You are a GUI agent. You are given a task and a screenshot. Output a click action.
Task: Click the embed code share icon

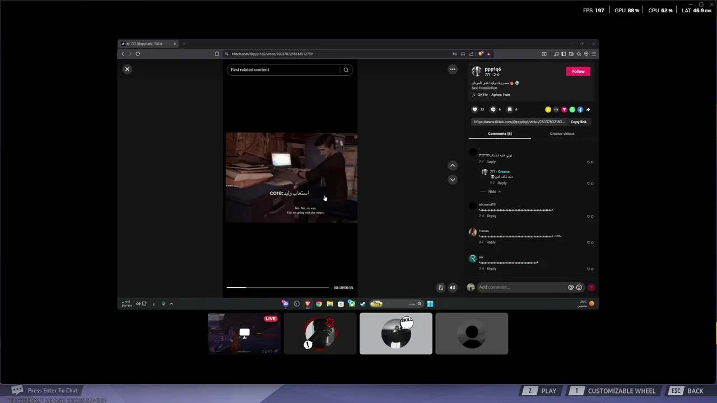coord(556,110)
